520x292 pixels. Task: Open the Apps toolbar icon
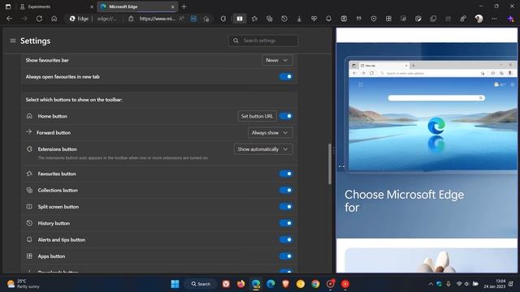click(x=388, y=19)
